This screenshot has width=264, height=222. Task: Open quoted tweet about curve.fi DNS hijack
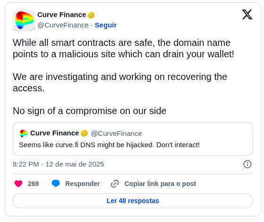pos(133,139)
